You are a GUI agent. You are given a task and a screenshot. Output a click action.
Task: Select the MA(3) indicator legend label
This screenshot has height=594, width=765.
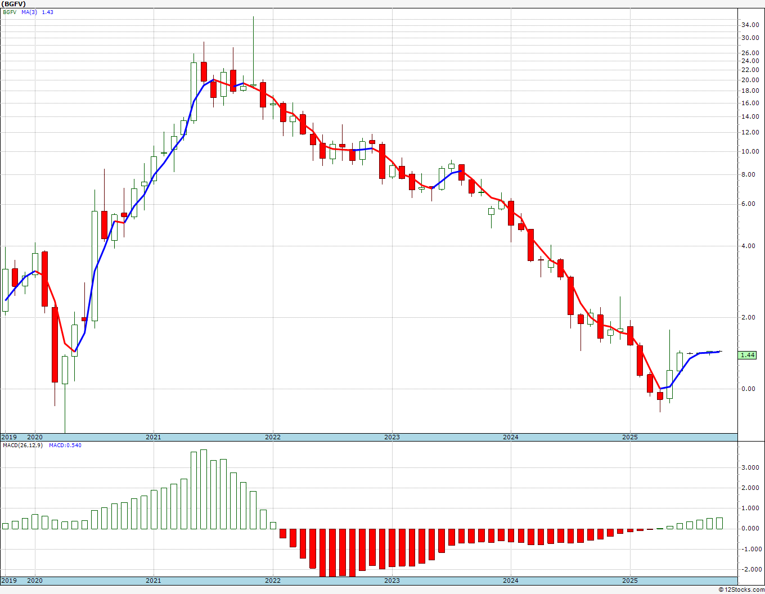[x=30, y=12]
